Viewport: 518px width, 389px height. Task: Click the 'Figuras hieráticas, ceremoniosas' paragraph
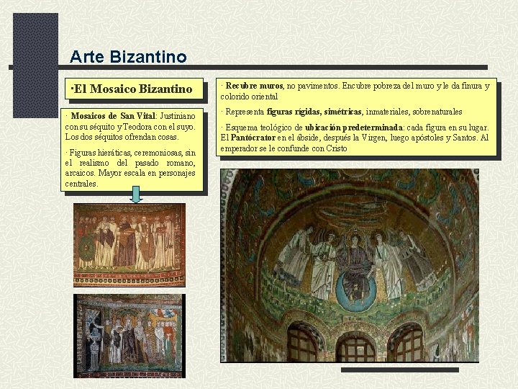pyautogui.click(x=130, y=168)
